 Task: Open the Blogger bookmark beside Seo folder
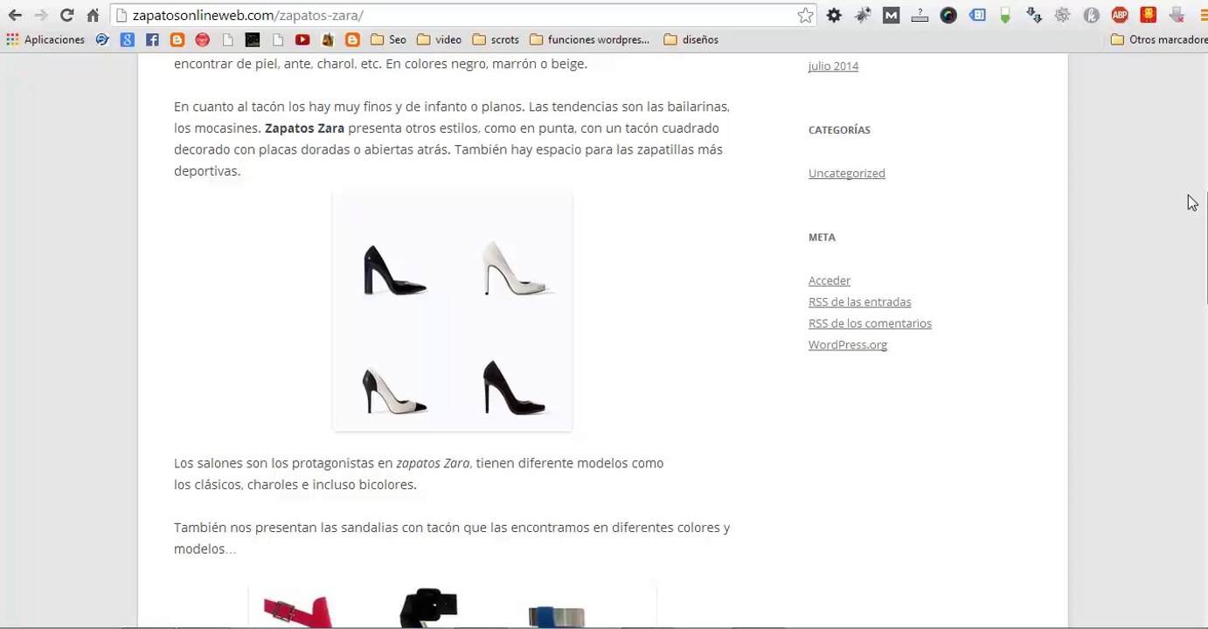tap(353, 39)
